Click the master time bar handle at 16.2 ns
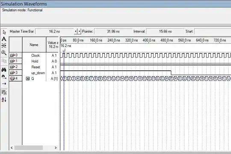 64,50
